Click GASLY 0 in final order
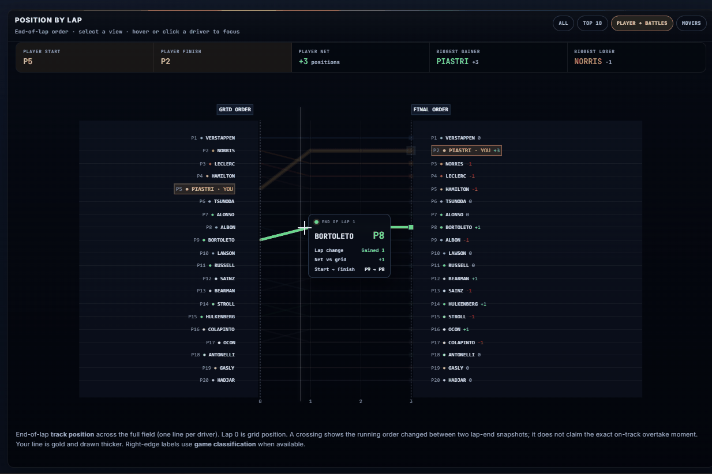 pyautogui.click(x=450, y=368)
